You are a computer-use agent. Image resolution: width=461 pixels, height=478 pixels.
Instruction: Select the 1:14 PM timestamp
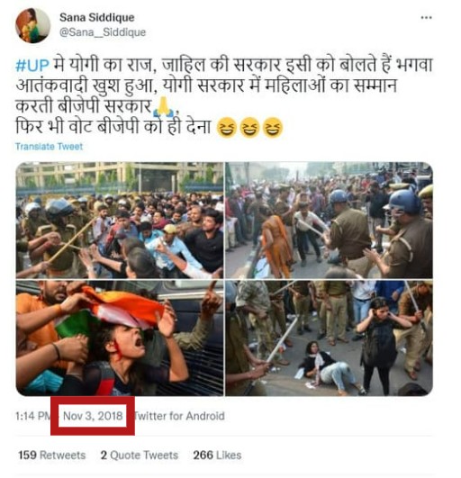point(33,416)
